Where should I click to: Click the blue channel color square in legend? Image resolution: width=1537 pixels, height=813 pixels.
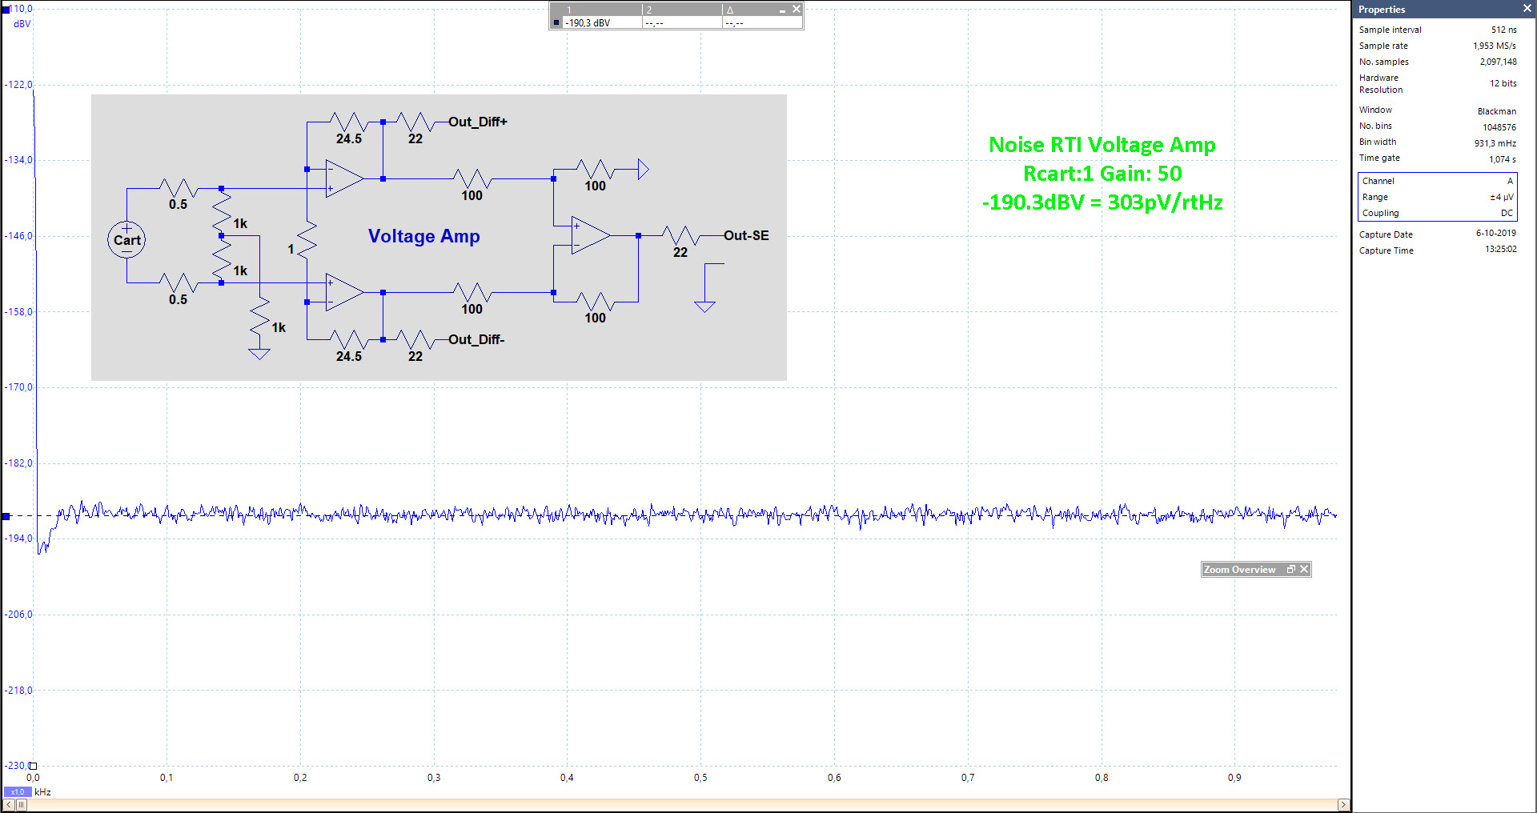(x=556, y=22)
